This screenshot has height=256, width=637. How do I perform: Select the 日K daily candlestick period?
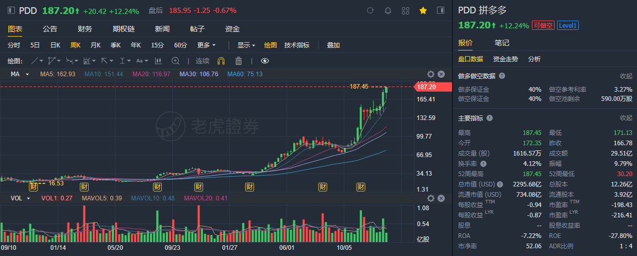[55, 45]
